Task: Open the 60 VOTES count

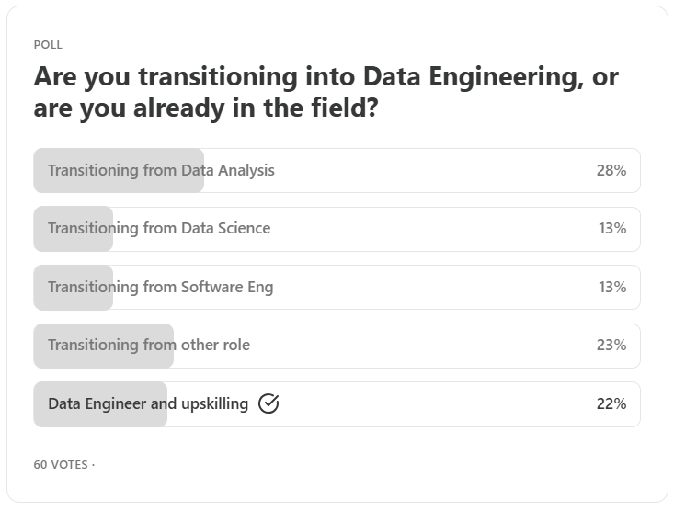Action: (61, 464)
